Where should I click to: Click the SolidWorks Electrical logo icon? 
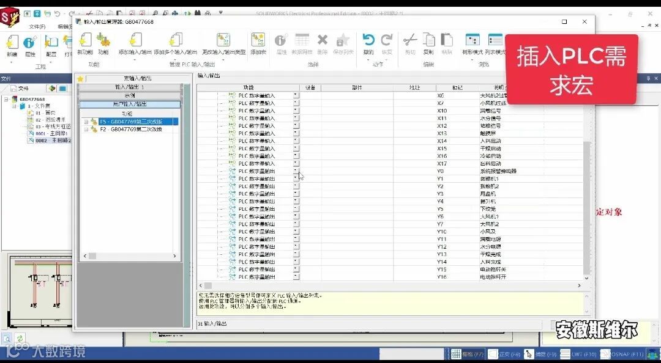[x=10, y=18]
